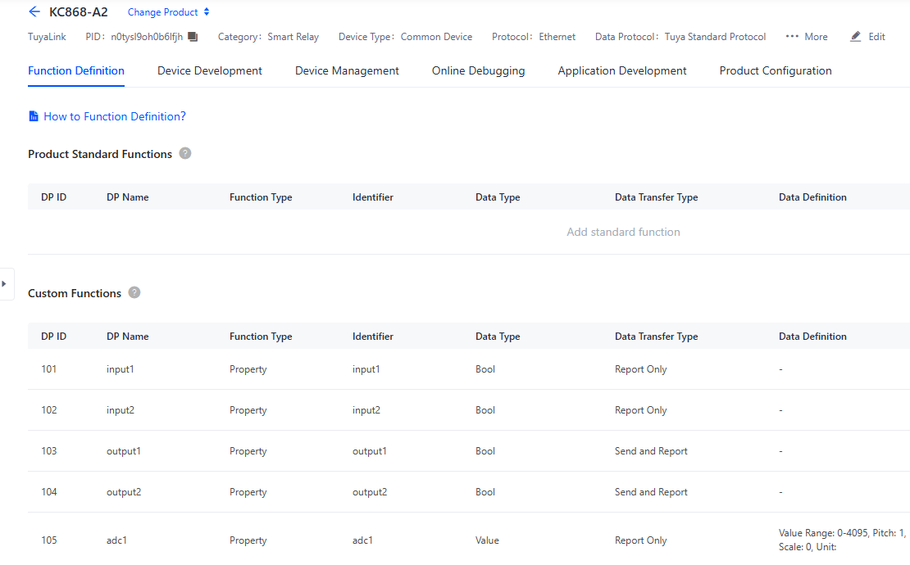This screenshot has width=910, height=565.
Task: Click the help icon beside Custom Functions
Action: 134,293
